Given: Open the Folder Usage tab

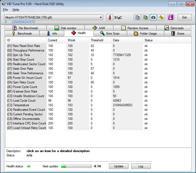Looking at the screenshot, I should (145, 34).
